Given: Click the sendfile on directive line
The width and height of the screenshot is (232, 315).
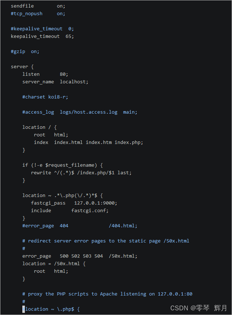Looking at the screenshot, I should [38, 6].
